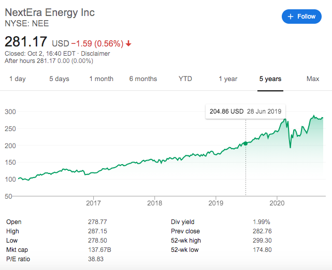332x270 pixels.
Task: Switch to the YTD tab
Action: pos(185,79)
